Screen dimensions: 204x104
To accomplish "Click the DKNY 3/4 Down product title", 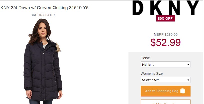I will 44,8.
